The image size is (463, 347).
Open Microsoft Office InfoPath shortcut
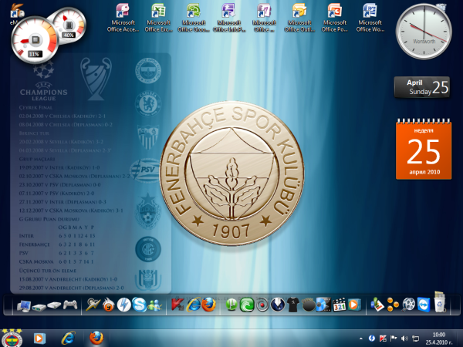tap(229, 18)
